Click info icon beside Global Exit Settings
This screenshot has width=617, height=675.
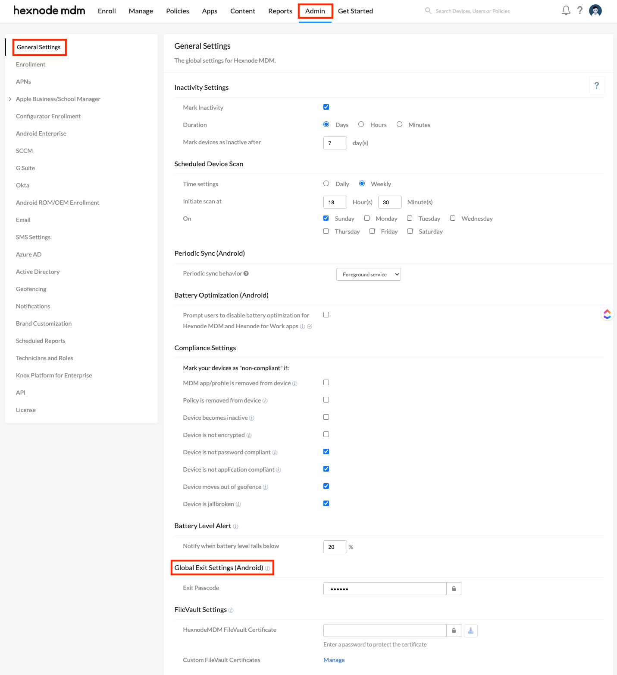point(268,568)
